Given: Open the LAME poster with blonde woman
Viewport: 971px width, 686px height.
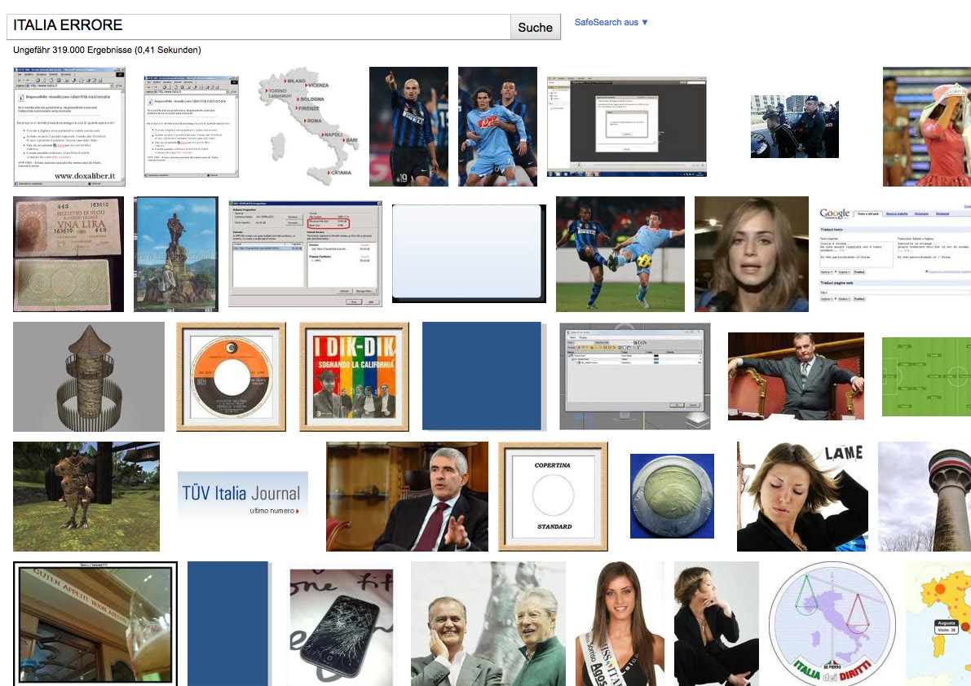Looking at the screenshot, I should click(802, 497).
